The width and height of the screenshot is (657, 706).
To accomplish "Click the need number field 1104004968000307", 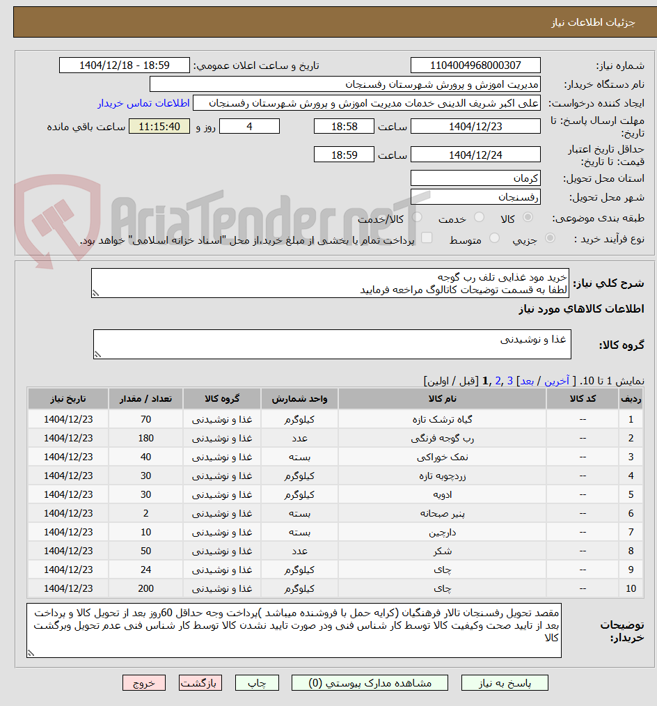I will (x=475, y=65).
